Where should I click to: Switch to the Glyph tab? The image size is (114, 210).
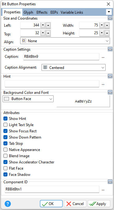(28, 12)
